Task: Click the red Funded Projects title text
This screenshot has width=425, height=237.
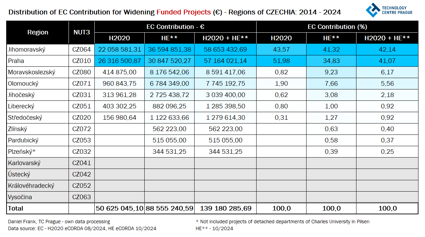Action: click(183, 12)
